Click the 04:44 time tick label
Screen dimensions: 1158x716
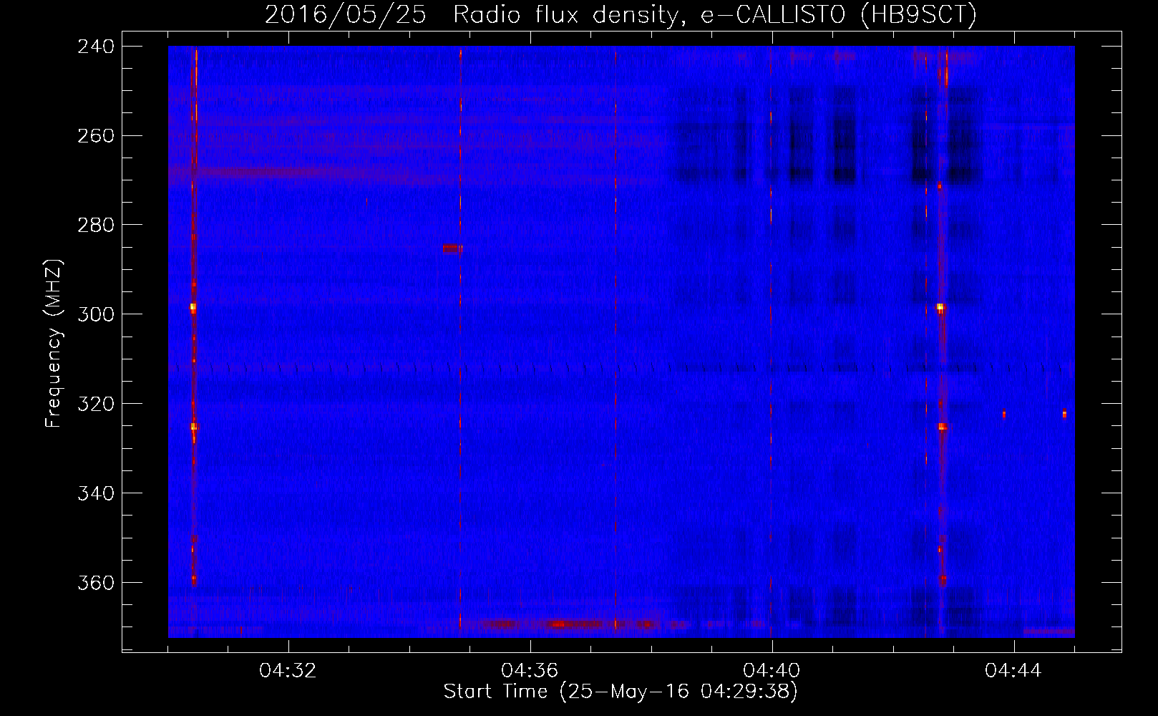[1013, 671]
